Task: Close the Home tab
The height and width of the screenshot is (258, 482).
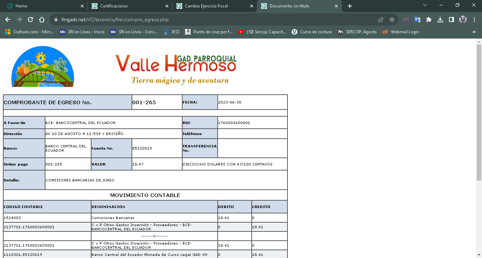Action: pyautogui.click(x=82, y=6)
